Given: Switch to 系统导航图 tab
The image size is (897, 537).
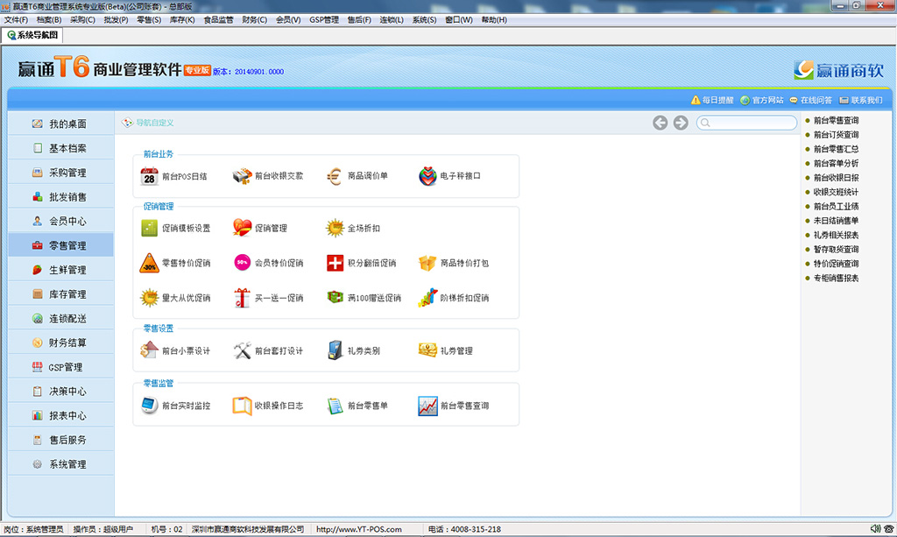Looking at the screenshot, I should [32, 35].
